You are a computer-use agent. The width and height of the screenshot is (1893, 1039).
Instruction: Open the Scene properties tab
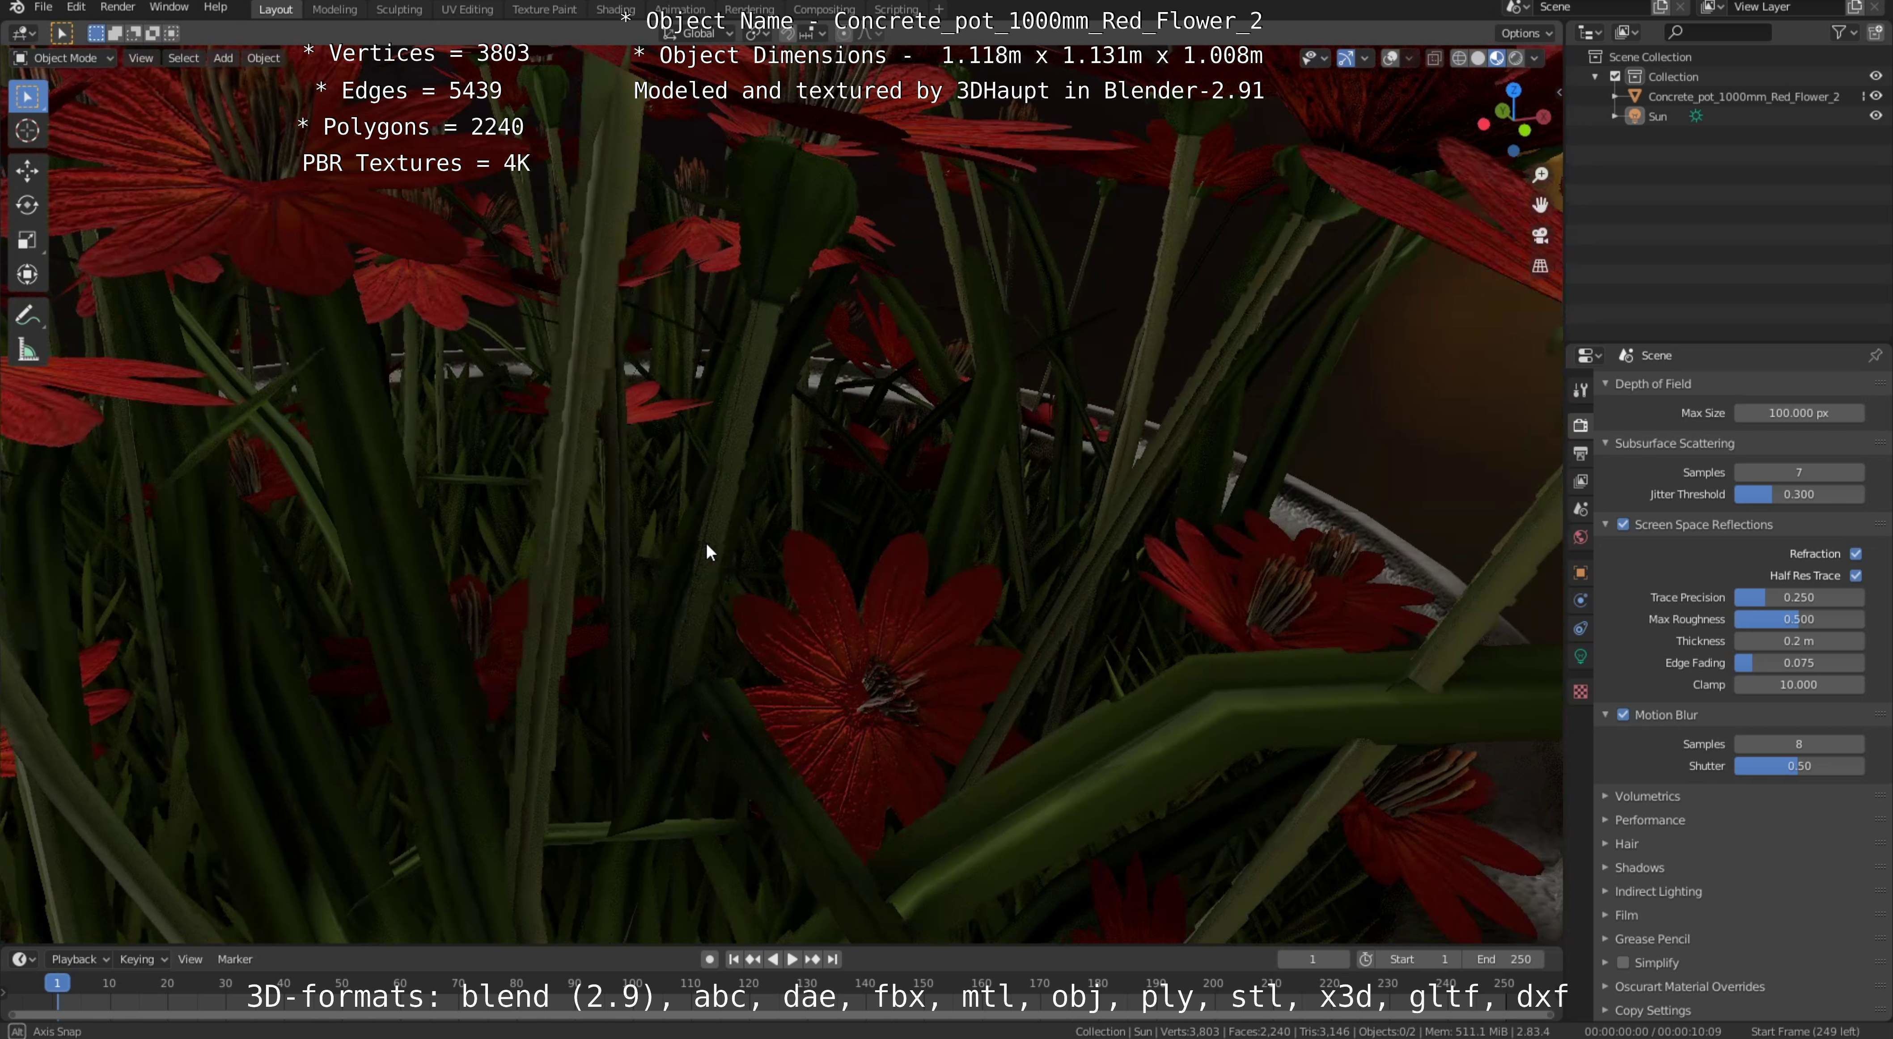(x=1581, y=509)
